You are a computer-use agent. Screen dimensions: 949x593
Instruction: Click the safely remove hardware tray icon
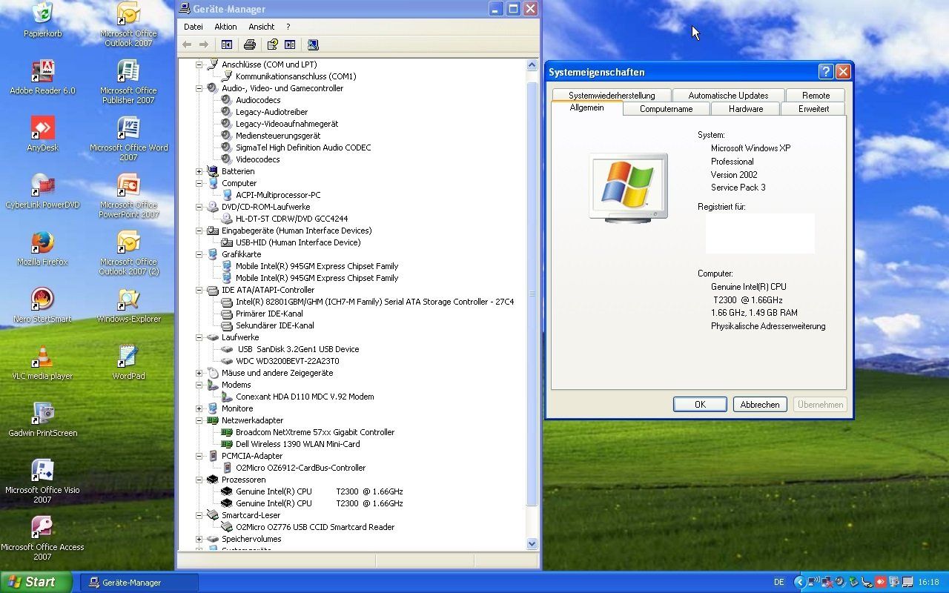click(853, 583)
